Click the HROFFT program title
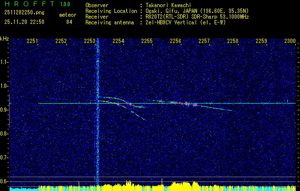Viewport: 300px width, 191px height. 30,4
